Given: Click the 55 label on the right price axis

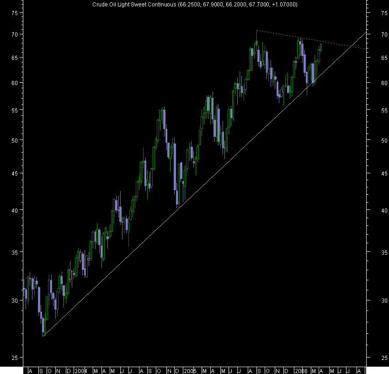Looking at the screenshot, I should [384, 111].
